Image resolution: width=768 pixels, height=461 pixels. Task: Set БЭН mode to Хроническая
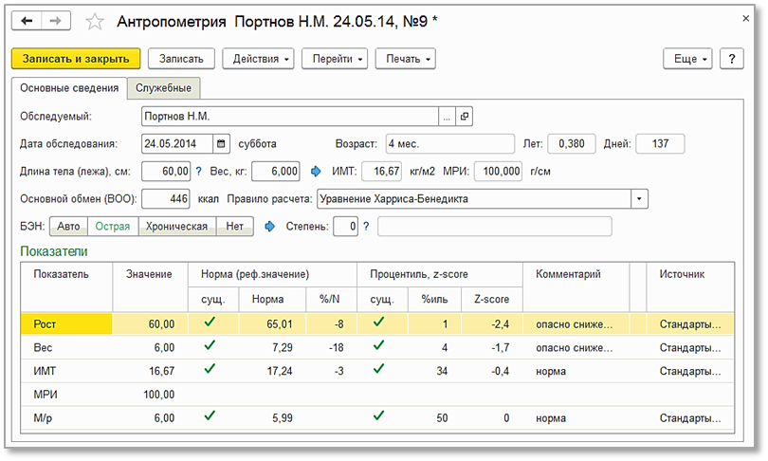click(176, 227)
